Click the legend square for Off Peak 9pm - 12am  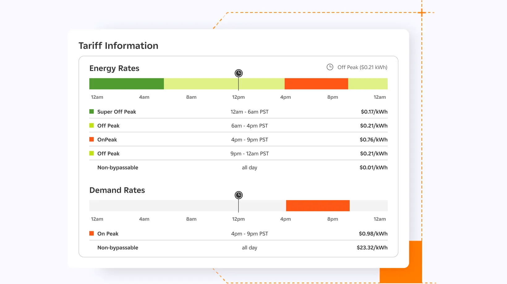pyautogui.click(x=92, y=153)
